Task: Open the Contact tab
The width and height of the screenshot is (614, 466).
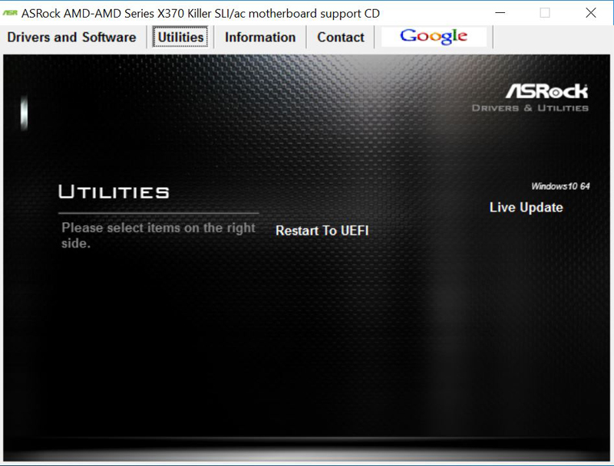Action: click(x=340, y=37)
